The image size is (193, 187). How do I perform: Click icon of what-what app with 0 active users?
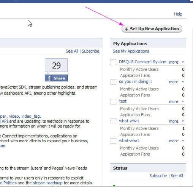pyautogui.click(x=113, y=141)
